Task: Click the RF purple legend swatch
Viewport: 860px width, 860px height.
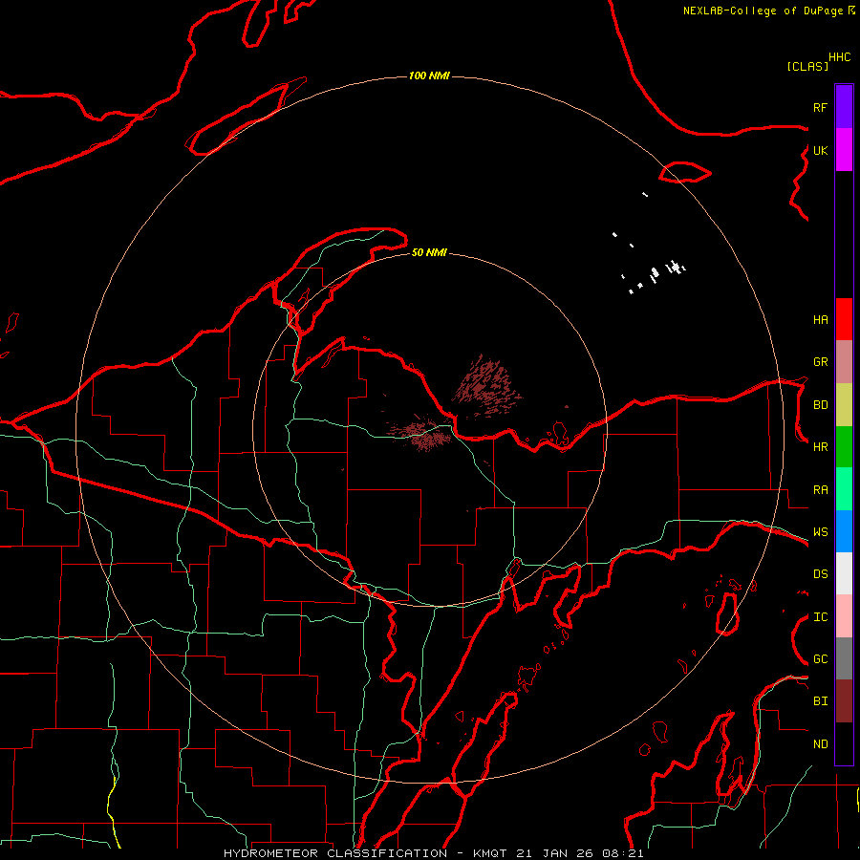Action: tap(844, 107)
